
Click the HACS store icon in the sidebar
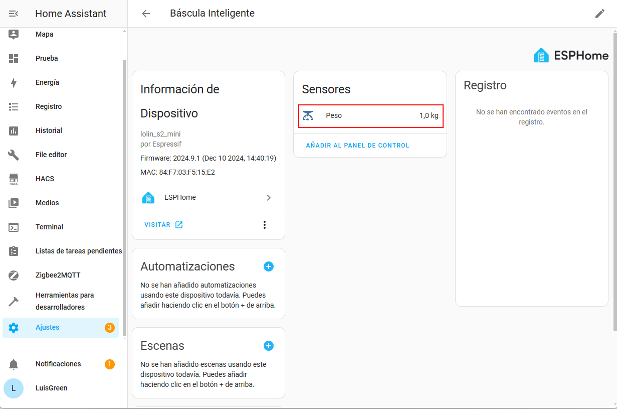tap(14, 179)
